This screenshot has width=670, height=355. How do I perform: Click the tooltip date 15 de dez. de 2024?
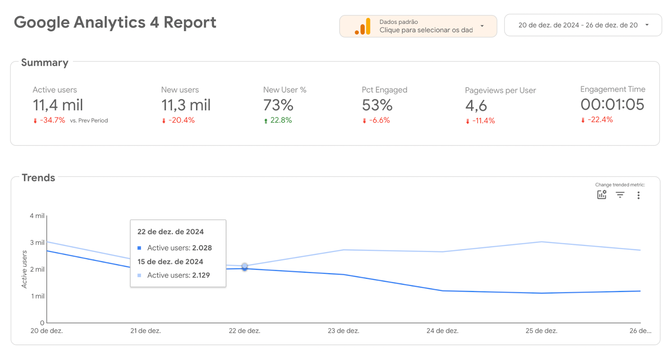170,262
